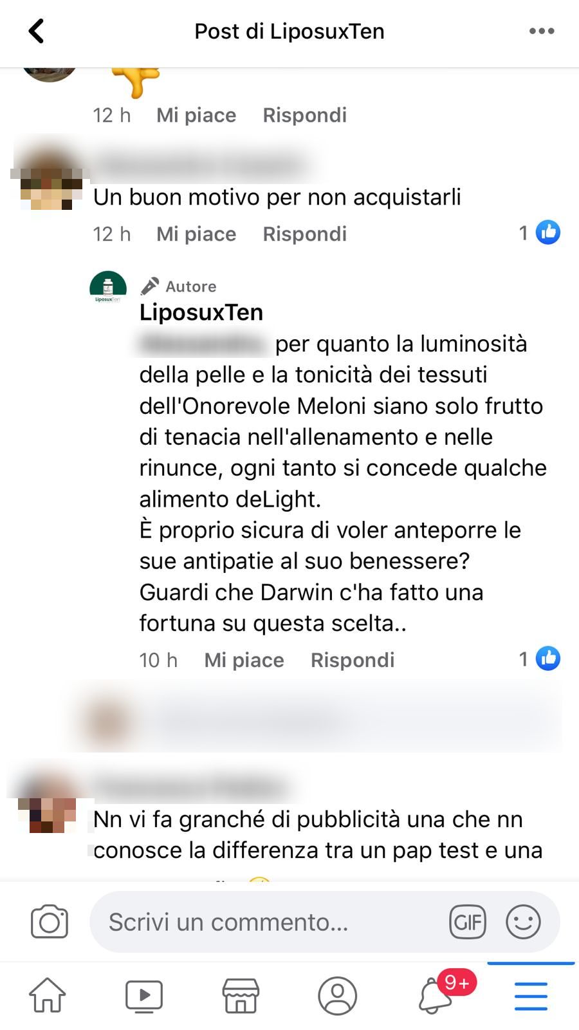This screenshot has height=1030, width=579.
Task: View like reactions on LiposuxTen's reply
Action: [x=539, y=659]
